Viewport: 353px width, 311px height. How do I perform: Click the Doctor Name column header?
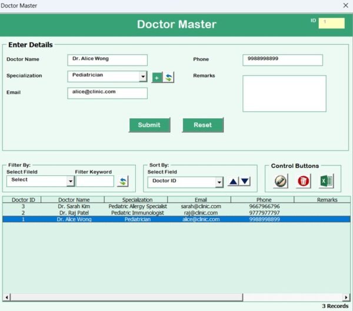pyautogui.click(x=73, y=200)
